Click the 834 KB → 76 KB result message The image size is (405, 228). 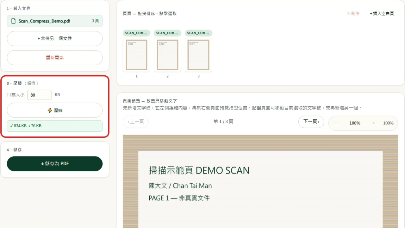click(x=55, y=126)
